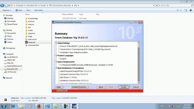194x109 pixels.
Task: Open Downloads in Favorites
Action: (x=10, y=21)
